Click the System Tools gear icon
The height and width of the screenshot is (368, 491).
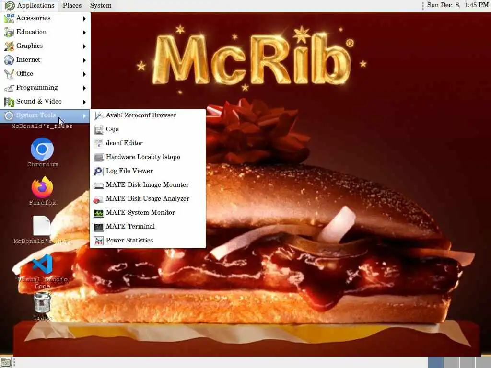[9, 115]
